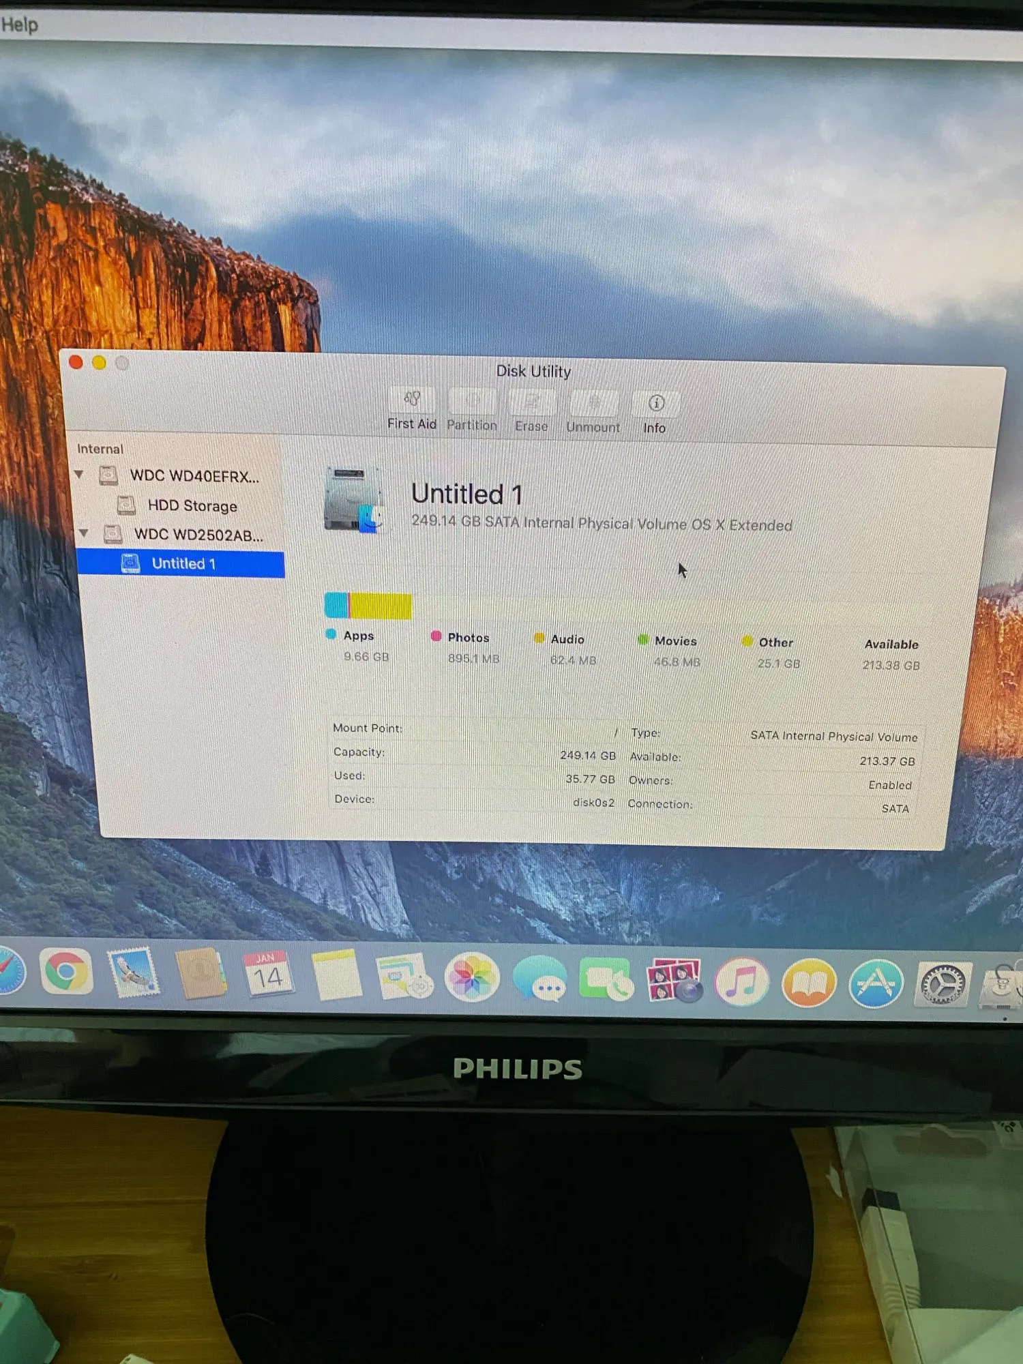Click the Type value SATA Internal Physical Volume
Screen dimensions: 1023x1364
click(x=833, y=737)
